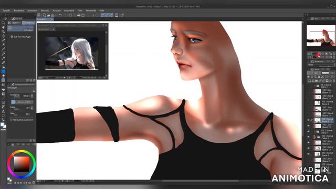336x189 pixels.
Task: Hide folder Ordner 3 via its eye icon
Action: (308, 137)
